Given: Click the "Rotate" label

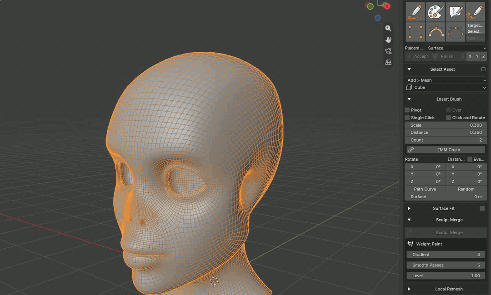Looking at the screenshot, I should [411, 159].
